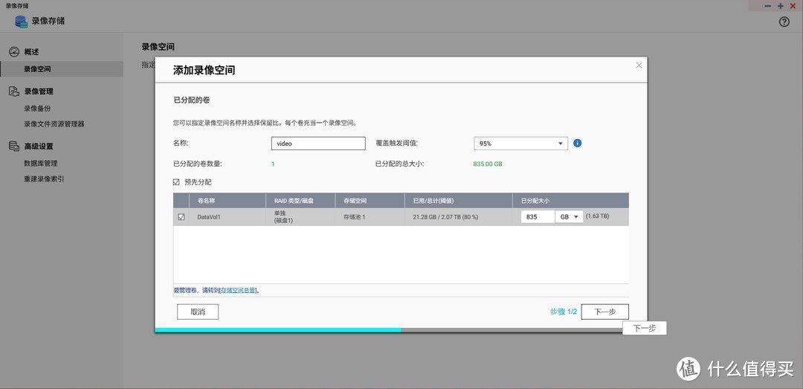Image resolution: width=803 pixels, height=389 pixels.
Task: Click the recording storage database icon
Action: tap(21, 22)
